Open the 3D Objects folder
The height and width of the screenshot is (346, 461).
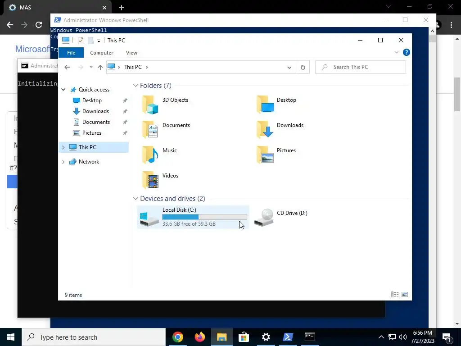165,105
